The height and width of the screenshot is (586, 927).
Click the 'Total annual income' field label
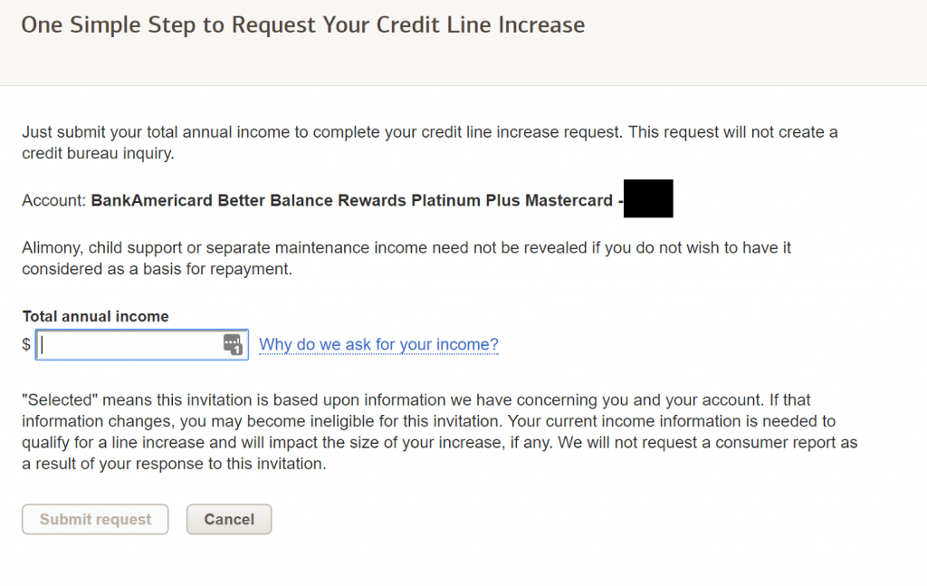point(95,316)
